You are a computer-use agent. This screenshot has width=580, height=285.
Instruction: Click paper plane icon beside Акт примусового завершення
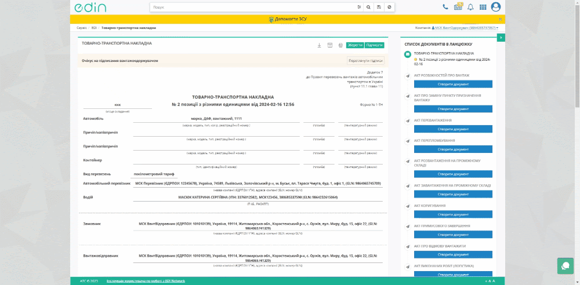408,226
